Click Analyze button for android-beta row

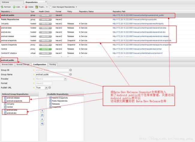tap(45, 28)
